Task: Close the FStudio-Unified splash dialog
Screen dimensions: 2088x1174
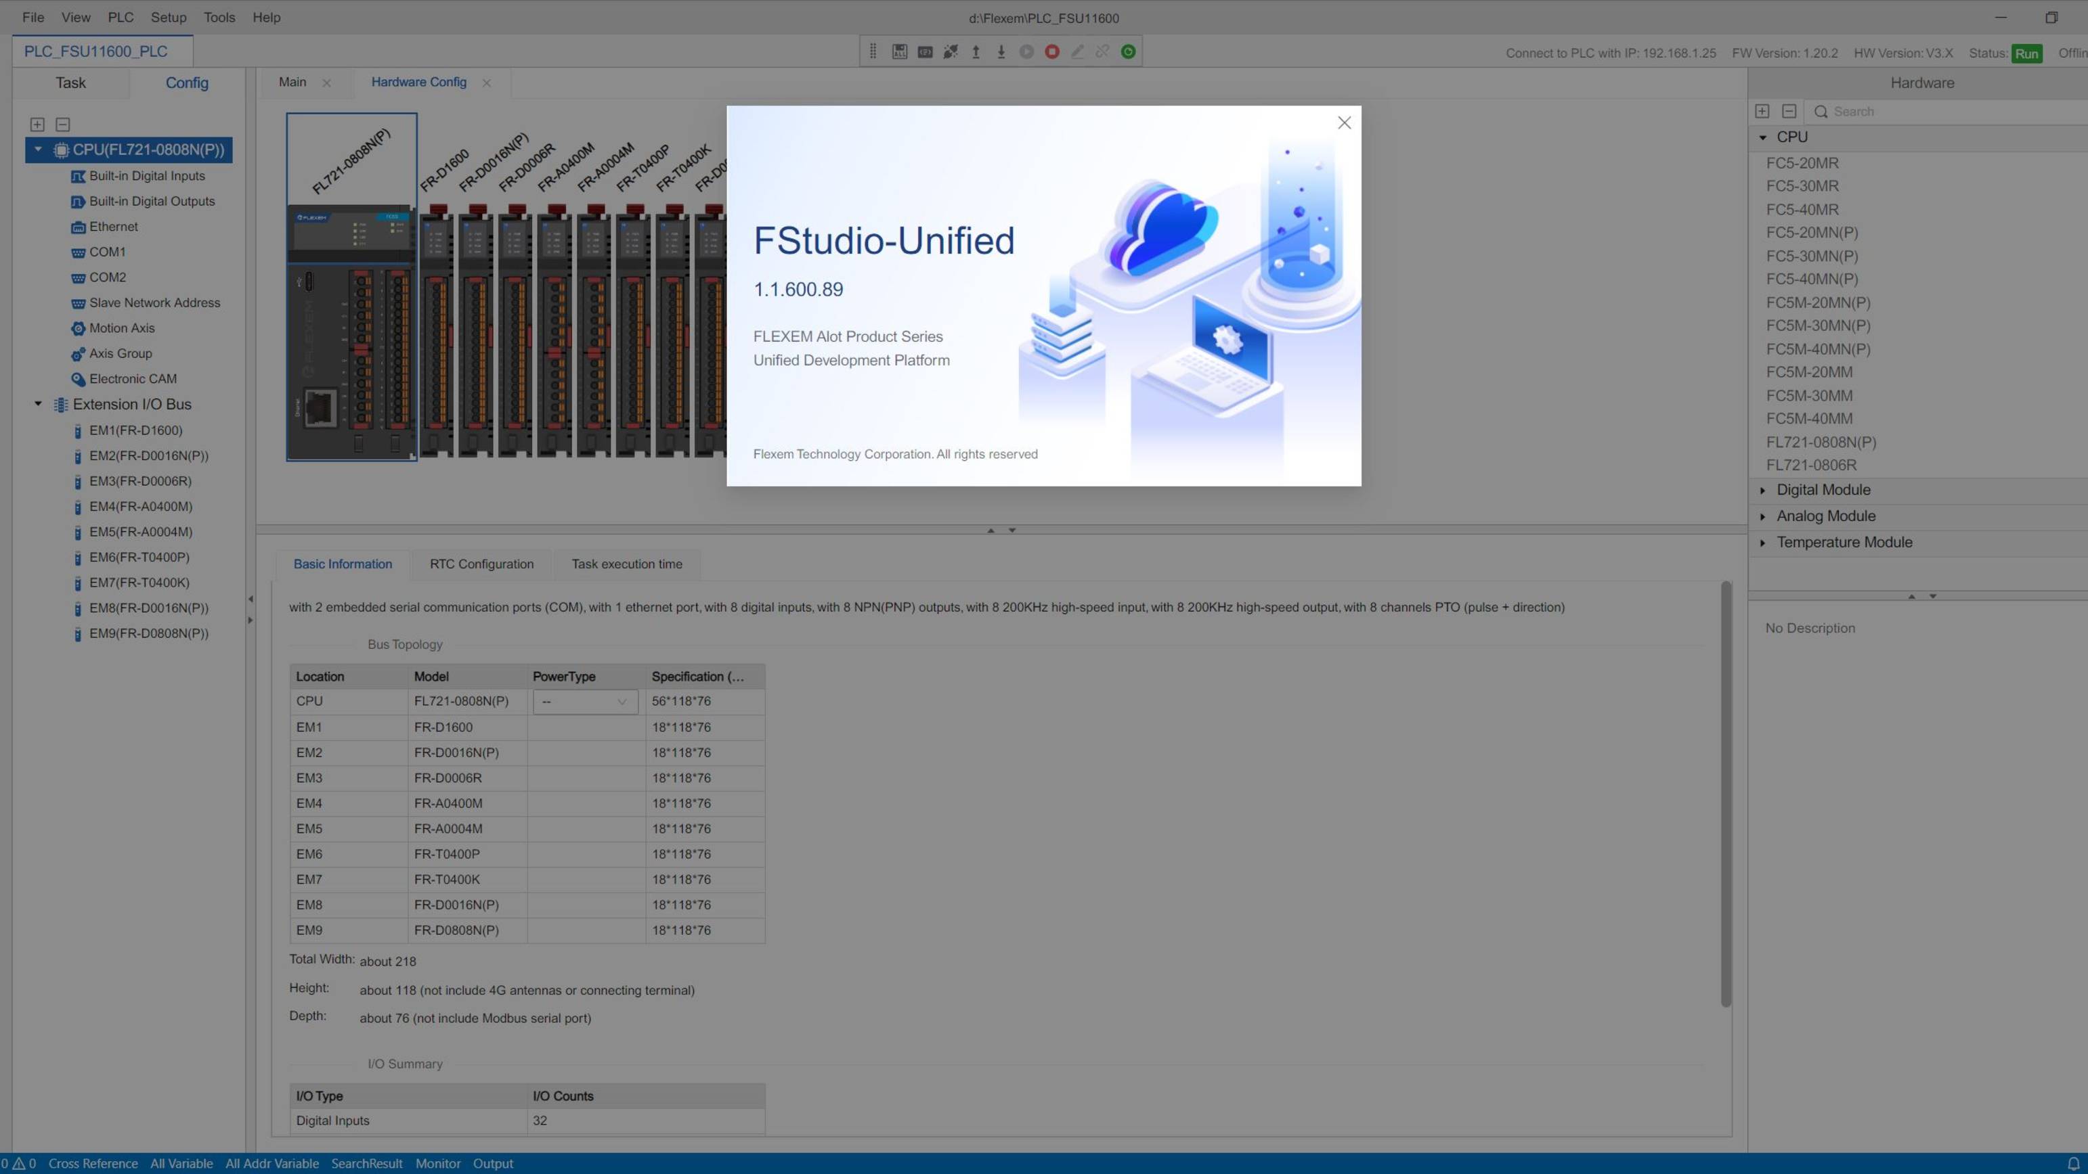Action: (1344, 122)
